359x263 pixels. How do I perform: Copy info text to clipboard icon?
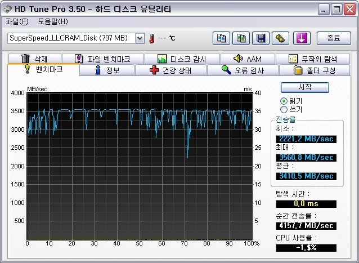click(221, 38)
